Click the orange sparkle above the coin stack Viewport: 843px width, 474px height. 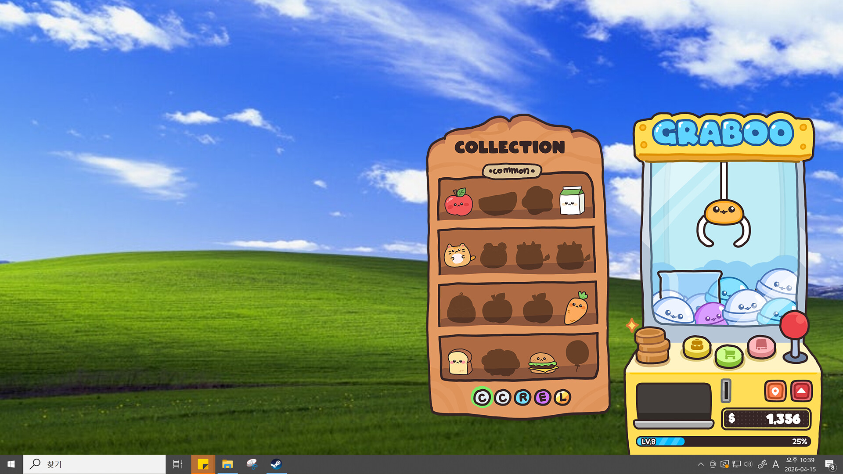coord(632,325)
